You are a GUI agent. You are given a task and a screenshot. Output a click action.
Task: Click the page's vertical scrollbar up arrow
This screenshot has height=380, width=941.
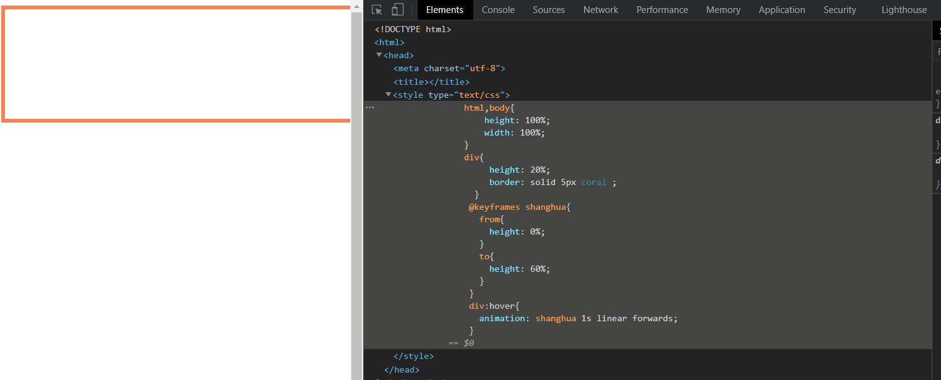(356, 6)
